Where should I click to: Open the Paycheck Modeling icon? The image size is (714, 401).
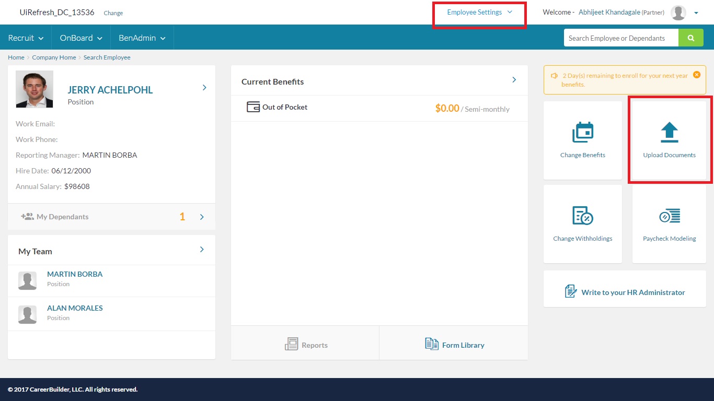(669, 216)
